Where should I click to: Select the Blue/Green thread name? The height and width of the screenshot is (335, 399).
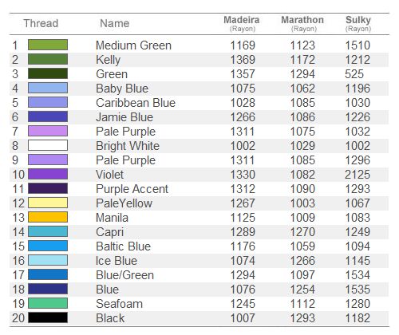125,275
